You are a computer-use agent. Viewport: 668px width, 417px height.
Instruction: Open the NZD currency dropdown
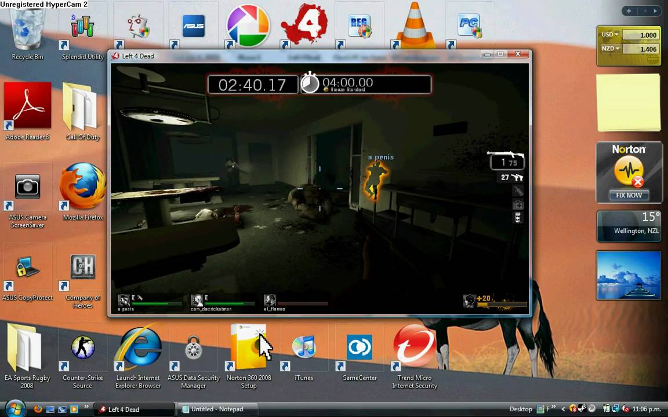tap(610, 49)
